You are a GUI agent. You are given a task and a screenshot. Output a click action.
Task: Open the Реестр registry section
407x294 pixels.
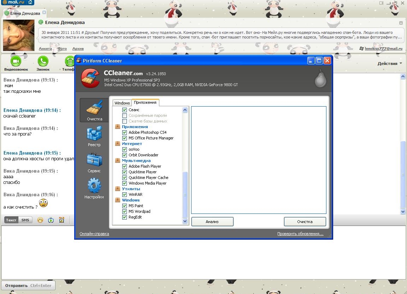[94, 136]
